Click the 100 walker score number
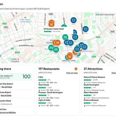The width and height of the screenshot is (116, 116). [27, 77]
